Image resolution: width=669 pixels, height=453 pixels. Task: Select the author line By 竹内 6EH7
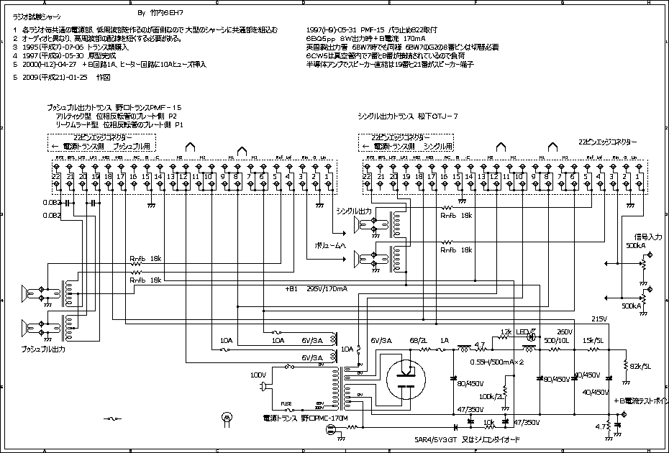pos(161,13)
